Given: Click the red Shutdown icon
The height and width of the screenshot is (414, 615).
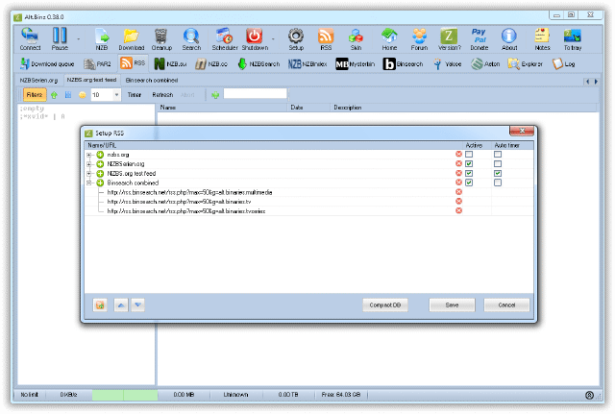Looking at the screenshot, I should 255,39.
